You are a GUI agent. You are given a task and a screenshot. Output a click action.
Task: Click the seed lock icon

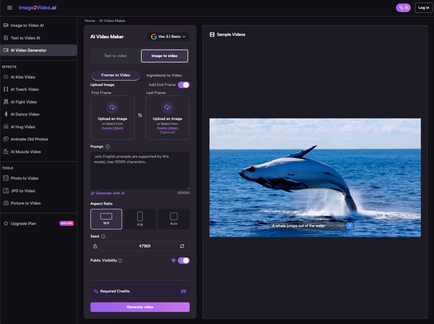(x=95, y=246)
